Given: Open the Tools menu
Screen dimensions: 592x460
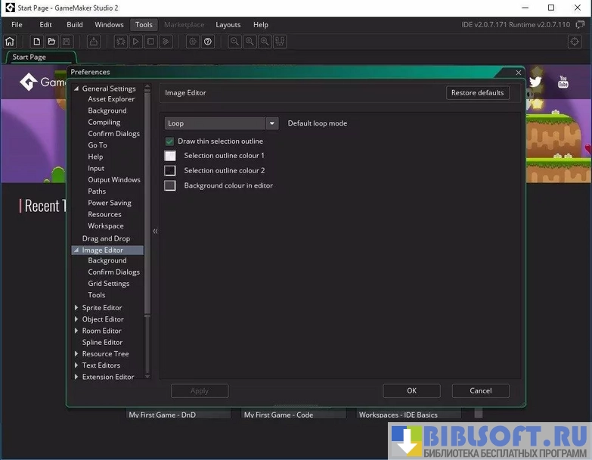Looking at the screenshot, I should click(144, 25).
